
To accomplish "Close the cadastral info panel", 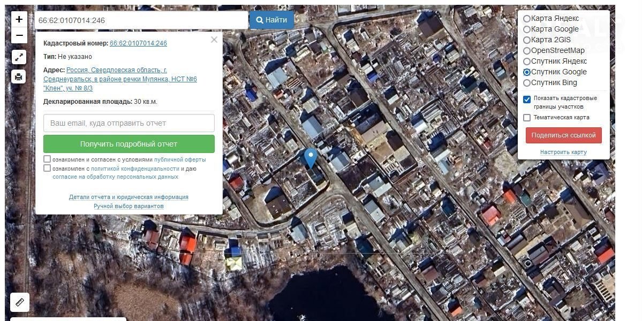I will coord(214,40).
